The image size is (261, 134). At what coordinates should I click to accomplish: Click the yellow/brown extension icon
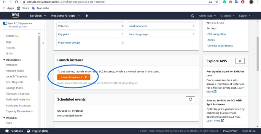coord(230,2)
